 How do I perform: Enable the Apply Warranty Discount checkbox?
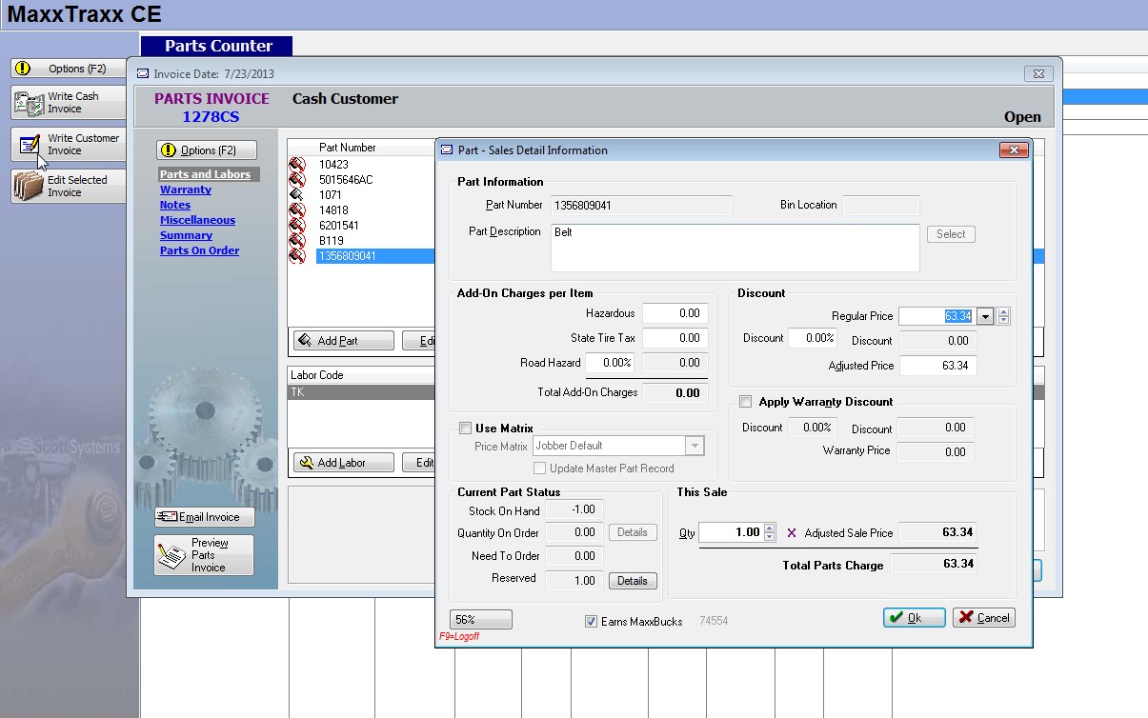click(x=745, y=402)
